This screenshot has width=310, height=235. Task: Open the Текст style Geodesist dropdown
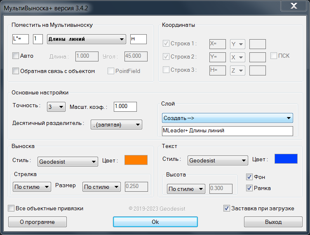[217, 160]
